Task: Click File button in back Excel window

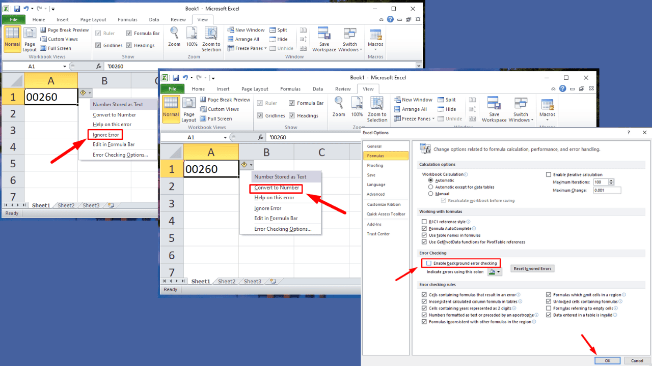Action: [x=14, y=20]
